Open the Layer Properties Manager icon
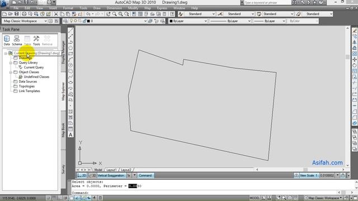The image size is (358, 201). [x=65, y=21]
